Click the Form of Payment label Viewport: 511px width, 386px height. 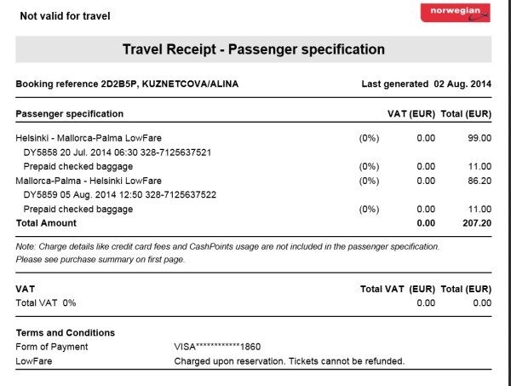[x=52, y=347]
